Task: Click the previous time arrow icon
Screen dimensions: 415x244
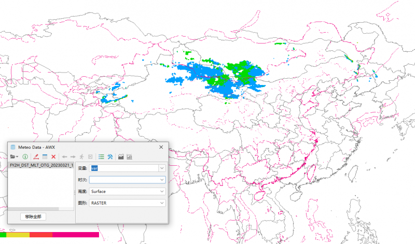Action: point(65,156)
